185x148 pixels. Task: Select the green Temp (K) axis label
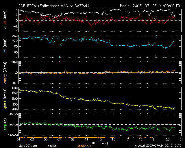tap(5, 125)
